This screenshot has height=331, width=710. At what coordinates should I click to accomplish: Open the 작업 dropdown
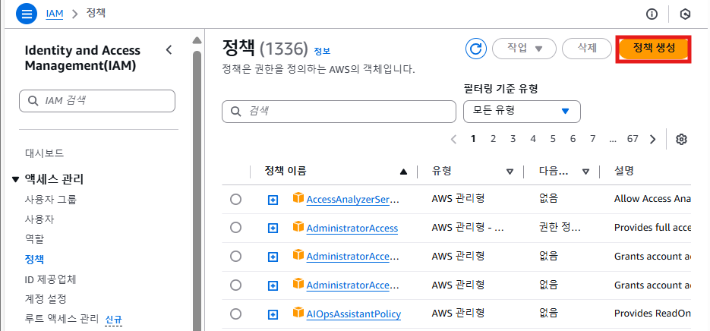pos(524,49)
